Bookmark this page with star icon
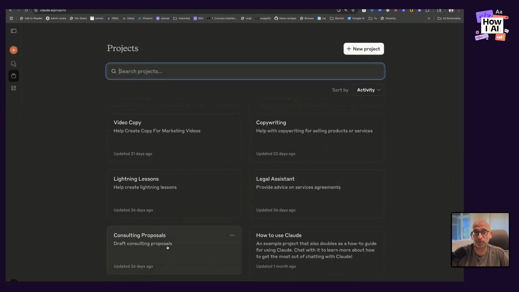The width and height of the screenshot is (519, 292). tap(353, 10)
